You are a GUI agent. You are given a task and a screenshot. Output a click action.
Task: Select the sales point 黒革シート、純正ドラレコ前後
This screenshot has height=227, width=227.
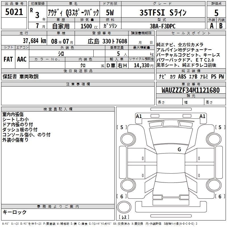(186, 65)
